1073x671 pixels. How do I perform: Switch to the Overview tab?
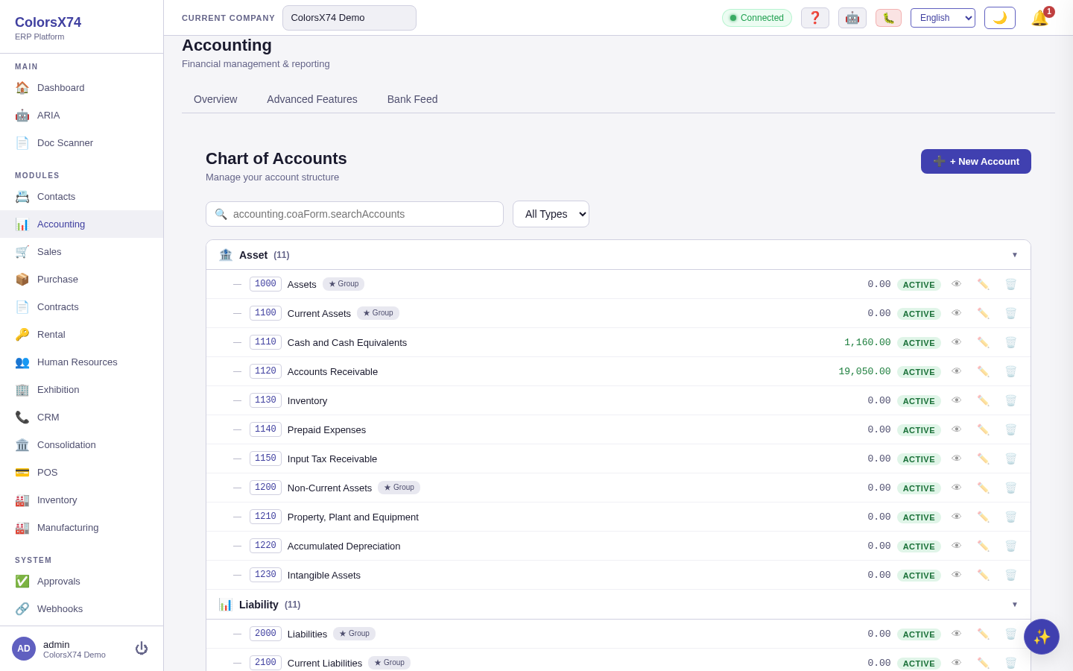[x=215, y=99]
